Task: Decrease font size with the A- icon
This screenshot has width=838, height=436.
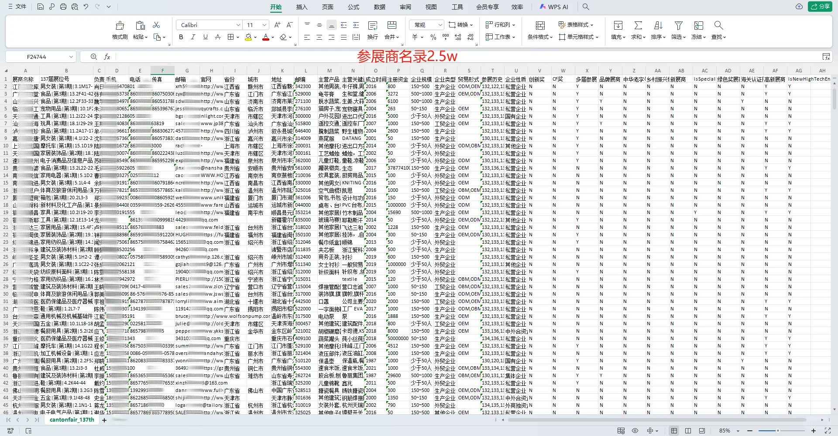Action: pos(289,25)
